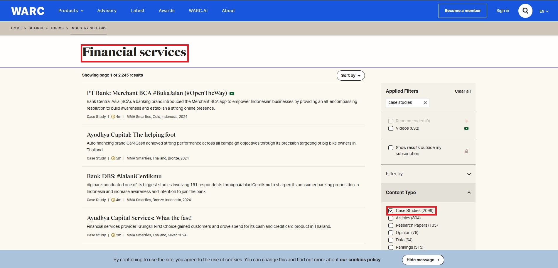The width and height of the screenshot is (558, 268).
Task: Open the Products menu
Action: tap(71, 11)
